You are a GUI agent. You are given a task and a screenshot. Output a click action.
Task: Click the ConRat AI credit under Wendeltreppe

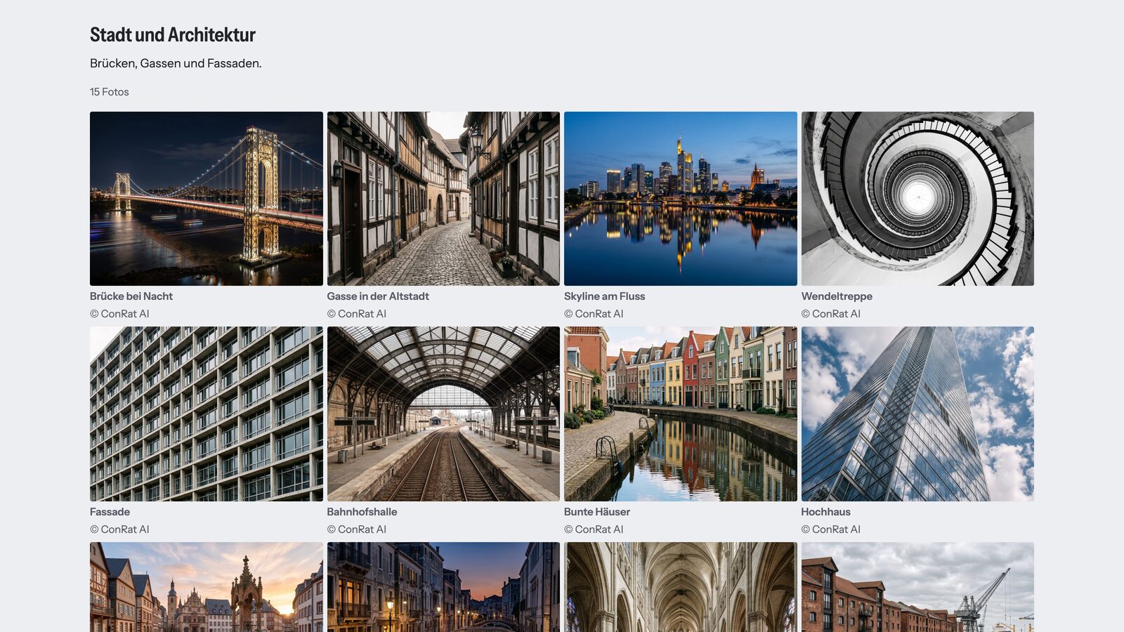coord(831,314)
